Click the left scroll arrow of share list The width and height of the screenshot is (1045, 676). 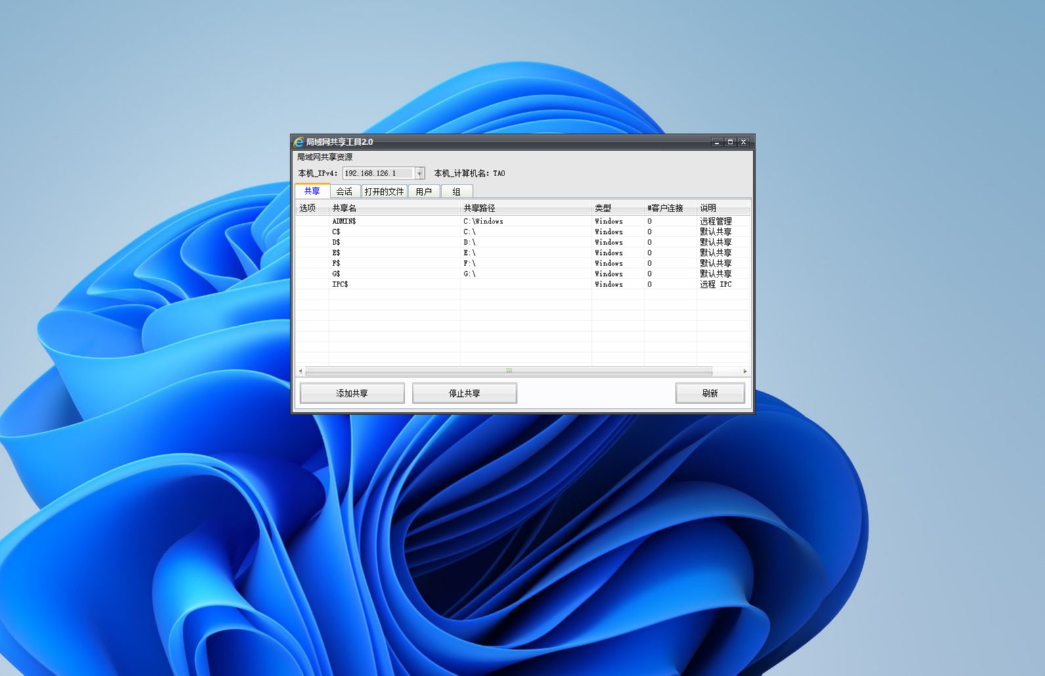[300, 371]
